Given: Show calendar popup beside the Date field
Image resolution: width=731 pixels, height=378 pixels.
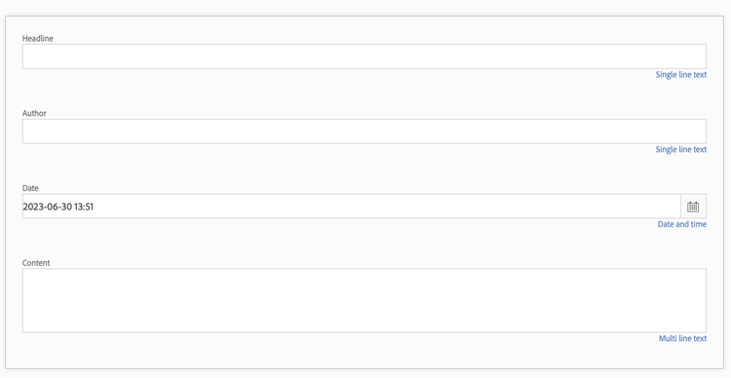Looking at the screenshot, I should tap(693, 206).
